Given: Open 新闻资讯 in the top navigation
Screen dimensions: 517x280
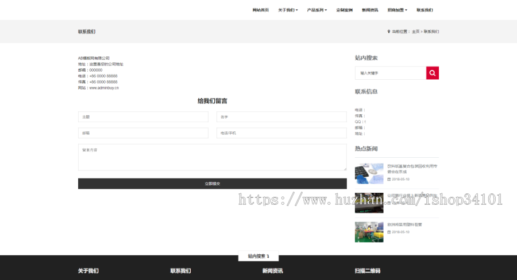Looking at the screenshot, I should click(x=370, y=10).
